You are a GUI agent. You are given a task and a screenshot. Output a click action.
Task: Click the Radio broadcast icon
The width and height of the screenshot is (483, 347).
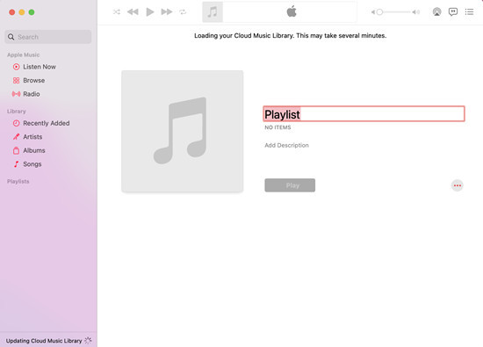click(17, 94)
